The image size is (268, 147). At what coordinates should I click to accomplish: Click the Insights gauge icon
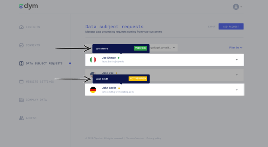[x=21, y=27]
